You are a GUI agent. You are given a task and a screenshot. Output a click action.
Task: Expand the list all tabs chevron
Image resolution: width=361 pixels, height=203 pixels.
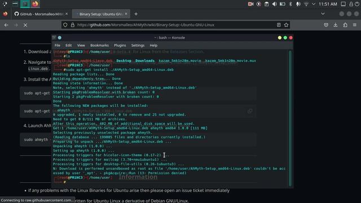click(x=323, y=14)
